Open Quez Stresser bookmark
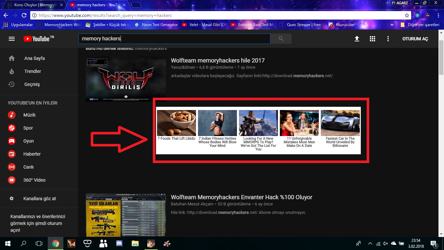This screenshot has width=444, height=250. click(301, 25)
